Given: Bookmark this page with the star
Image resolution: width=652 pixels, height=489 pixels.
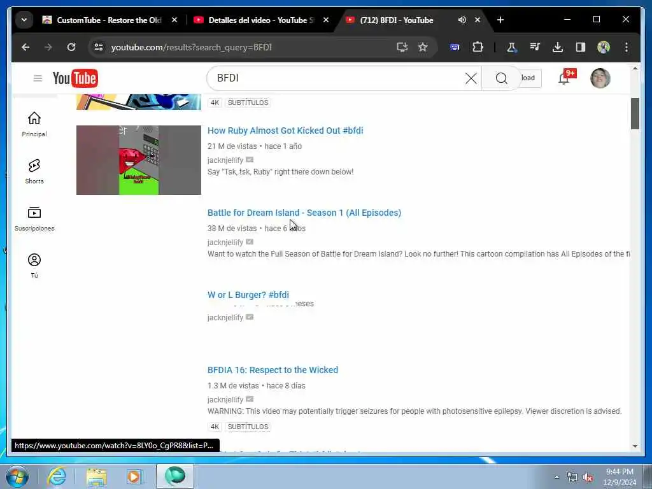Looking at the screenshot, I should [x=423, y=47].
